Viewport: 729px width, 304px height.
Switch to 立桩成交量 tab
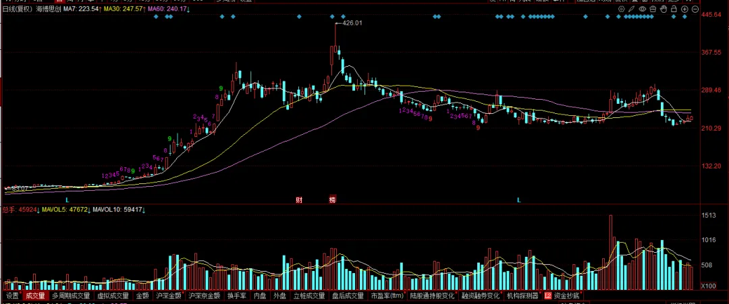point(309,295)
